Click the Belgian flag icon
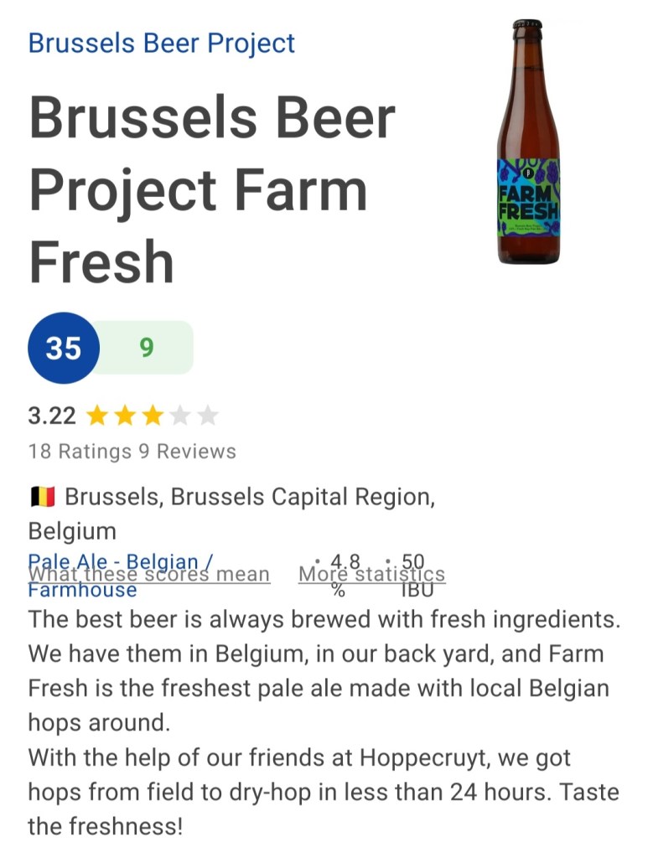The height and width of the screenshot is (858, 653). pos(42,498)
